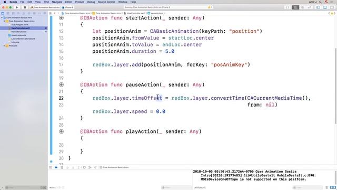Click the yellow warning icon in activity bar

pos(210,7)
